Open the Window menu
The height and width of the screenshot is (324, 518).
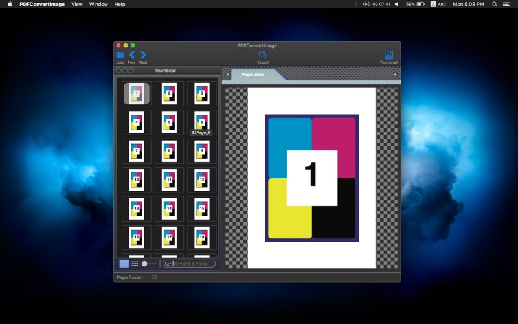(98, 4)
